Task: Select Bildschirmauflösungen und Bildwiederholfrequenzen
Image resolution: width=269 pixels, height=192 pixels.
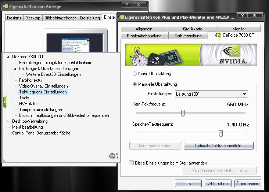Action: [64, 115]
